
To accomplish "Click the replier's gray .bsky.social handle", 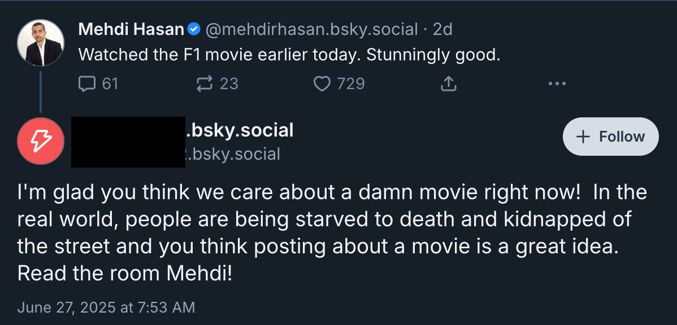I will point(234,154).
